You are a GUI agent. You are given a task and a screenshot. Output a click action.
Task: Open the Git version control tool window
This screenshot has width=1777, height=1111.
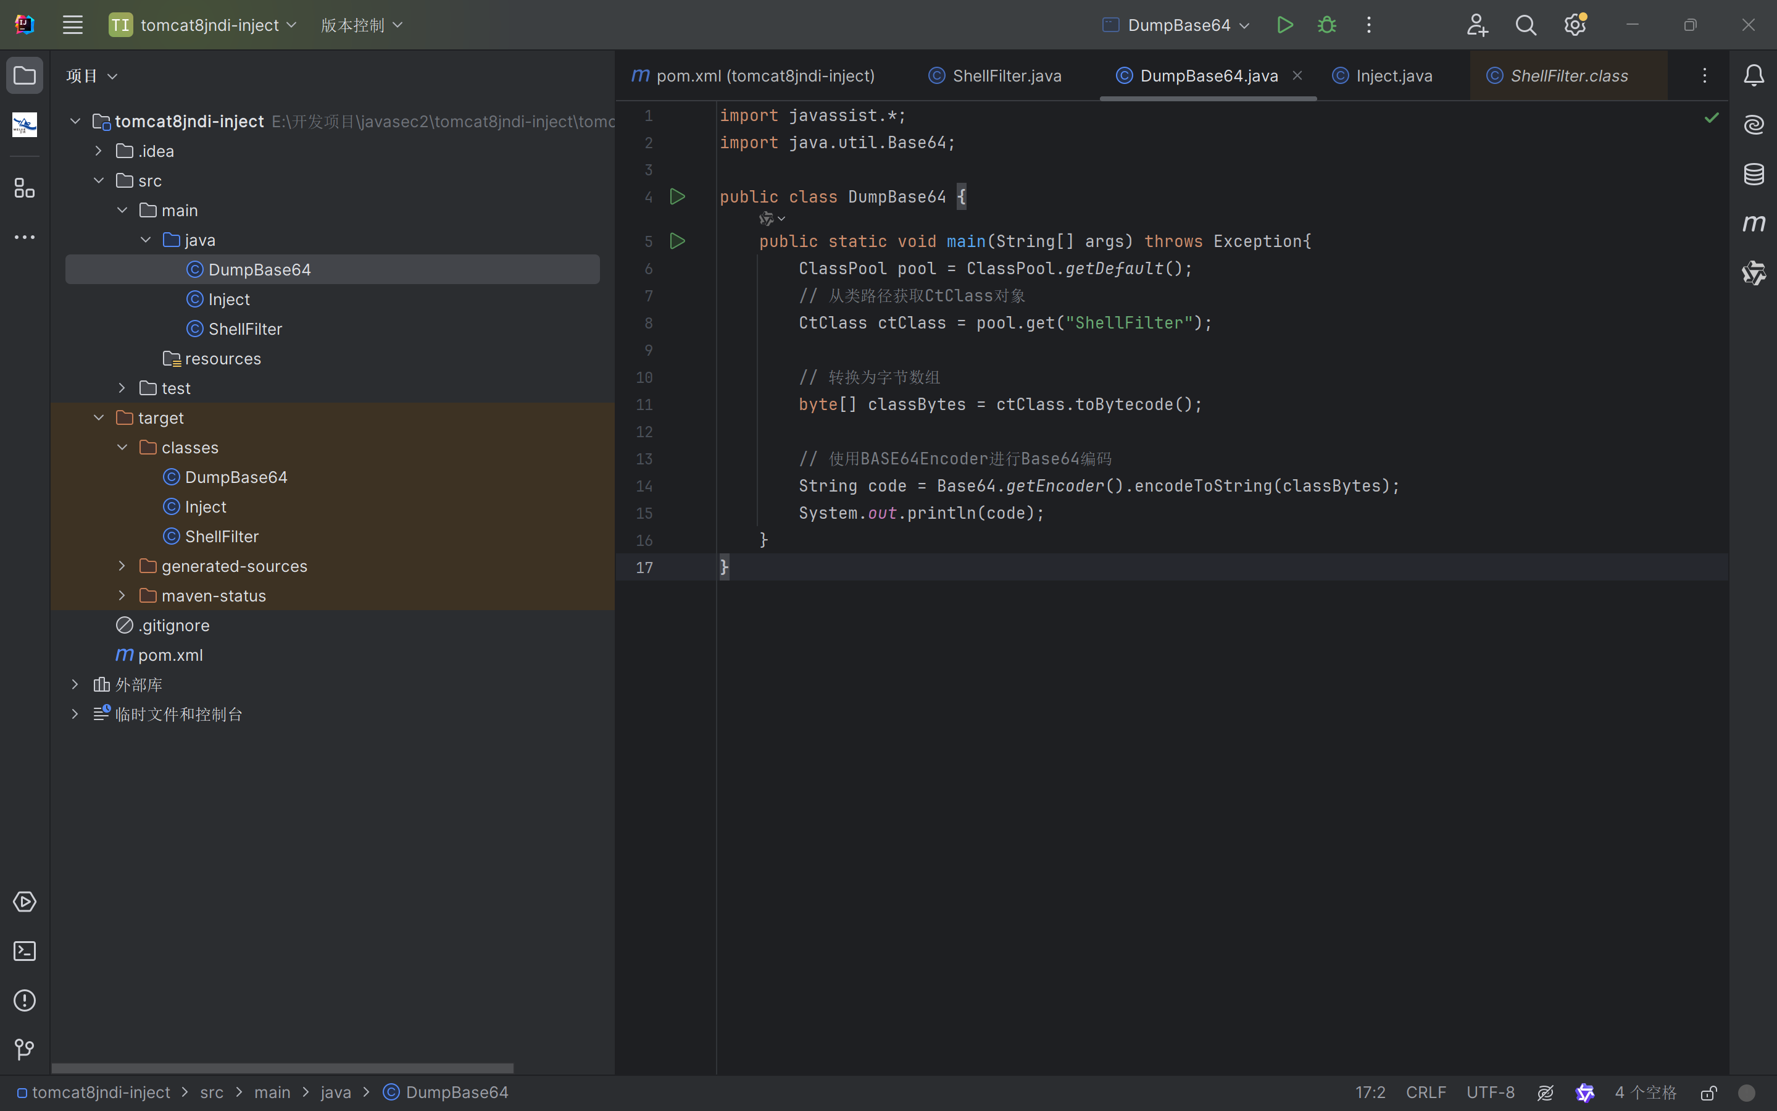click(24, 1049)
